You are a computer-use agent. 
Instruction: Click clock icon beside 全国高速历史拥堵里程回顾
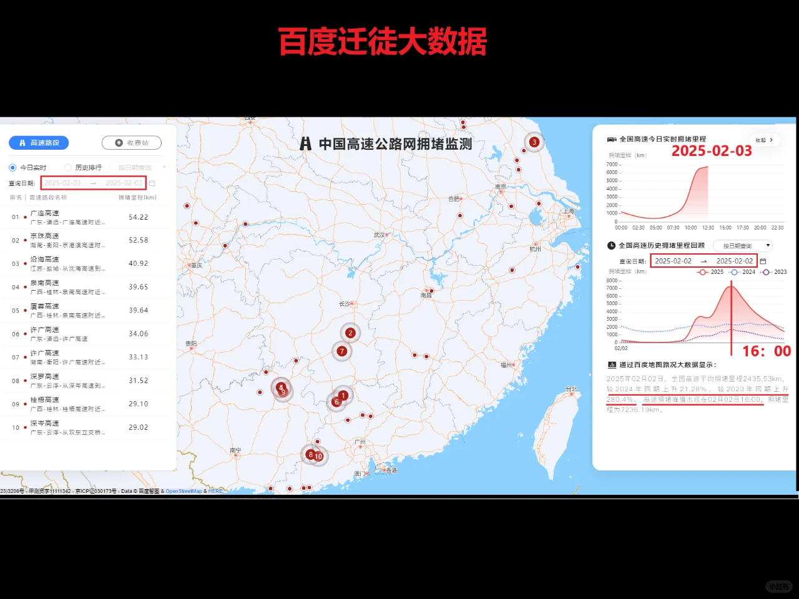tap(612, 245)
